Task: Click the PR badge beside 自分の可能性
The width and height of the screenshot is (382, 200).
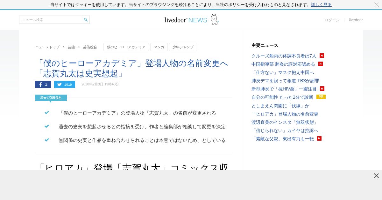Action: (321, 97)
